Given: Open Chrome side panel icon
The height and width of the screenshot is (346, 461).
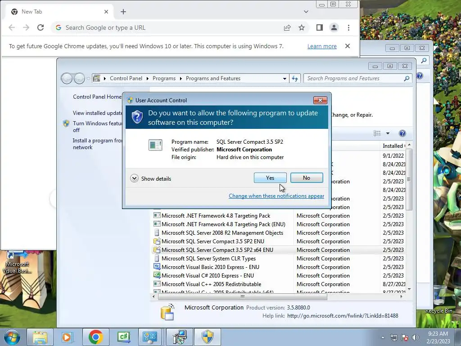Looking at the screenshot, I should click(320, 27).
